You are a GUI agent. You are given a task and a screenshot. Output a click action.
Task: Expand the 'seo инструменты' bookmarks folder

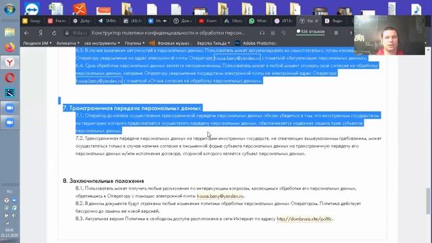click(x=102, y=43)
